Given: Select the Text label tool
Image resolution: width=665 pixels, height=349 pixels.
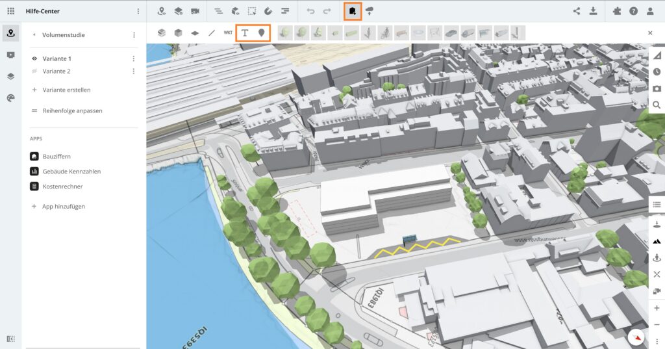Looking at the screenshot, I should [x=245, y=32].
